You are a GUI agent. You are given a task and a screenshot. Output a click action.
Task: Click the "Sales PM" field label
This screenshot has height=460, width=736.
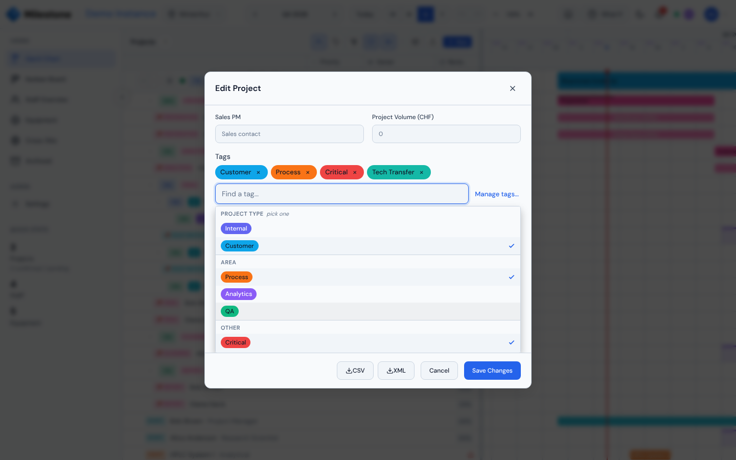coord(228,117)
